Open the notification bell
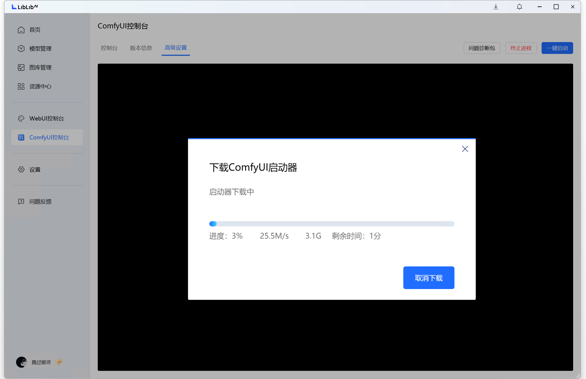586x379 pixels. coord(519,7)
